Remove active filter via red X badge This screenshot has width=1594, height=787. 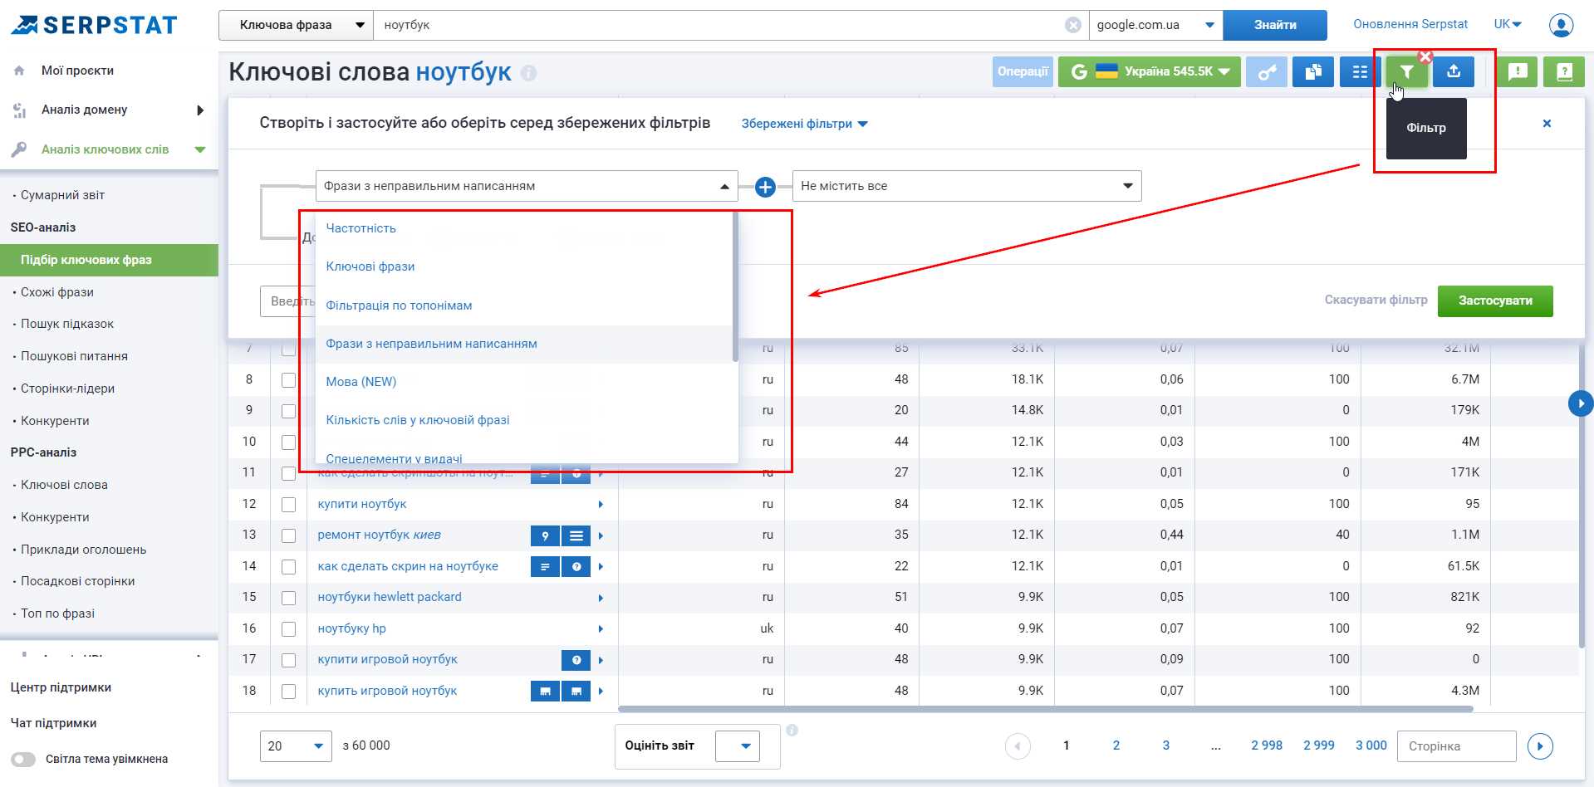pyautogui.click(x=1425, y=56)
